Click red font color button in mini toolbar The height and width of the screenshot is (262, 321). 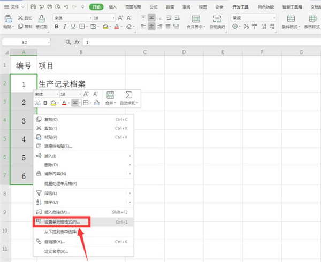pyautogui.click(x=64, y=103)
